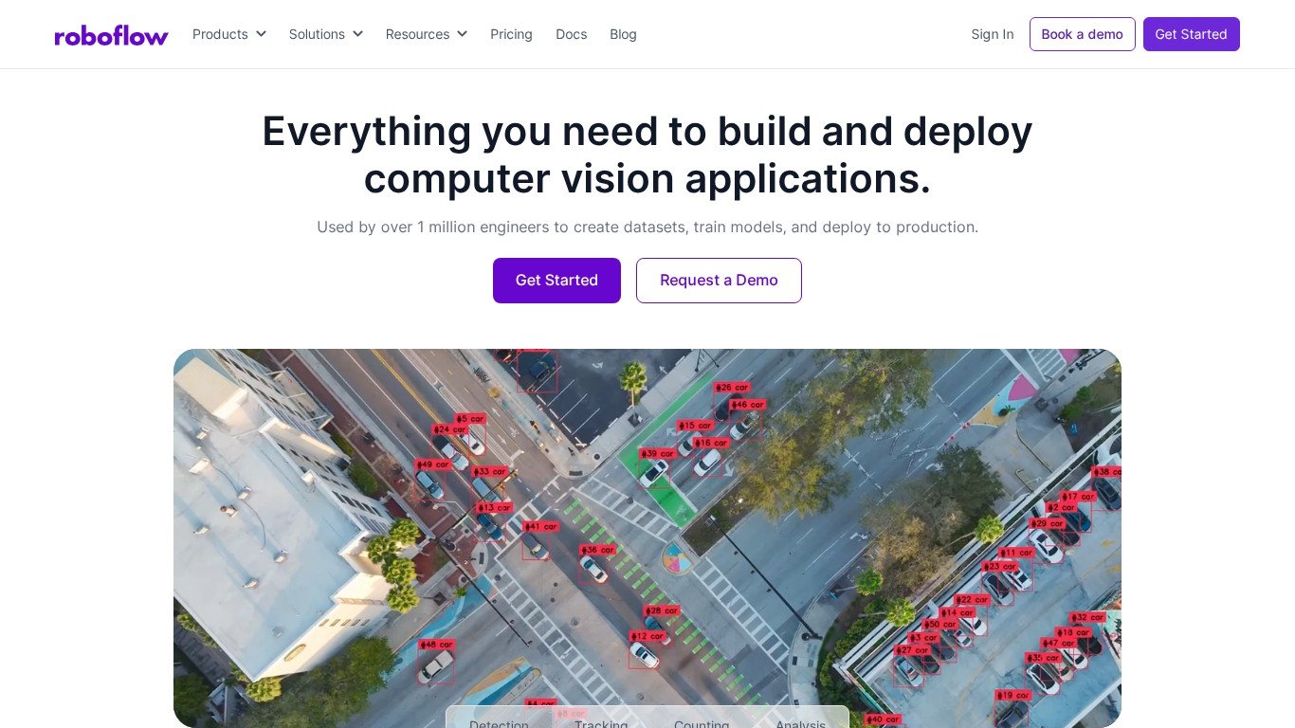Click the purple Get Started hero button
Viewport: 1295px width, 728px height.
click(556, 281)
